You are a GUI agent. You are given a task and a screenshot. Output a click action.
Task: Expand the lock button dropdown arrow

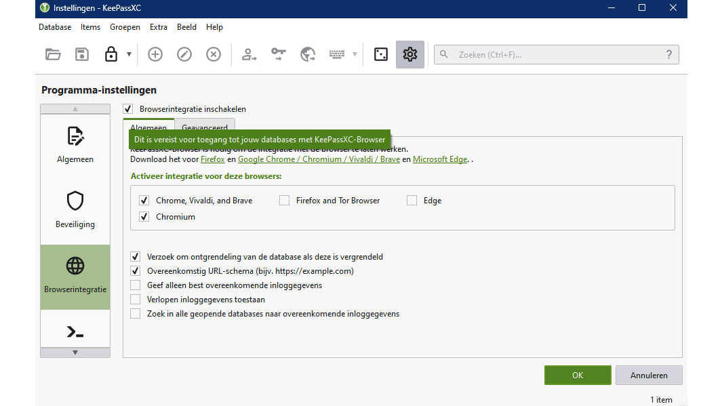[x=129, y=54]
